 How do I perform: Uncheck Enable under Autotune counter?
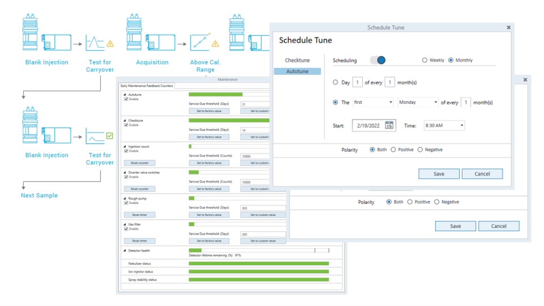pos(126,99)
